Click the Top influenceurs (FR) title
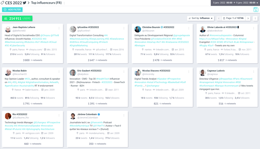Screen dimensions: 260x149 point(46,3)
